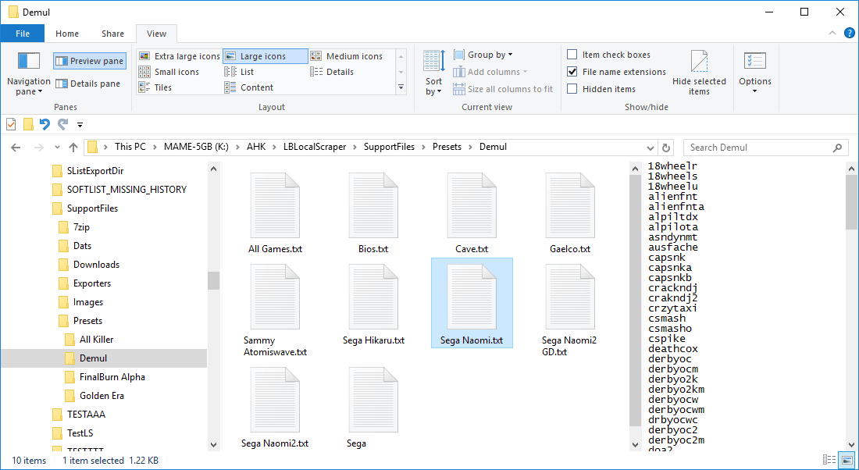Viewport: 859px width, 470px height.
Task: Refresh the Demul folder view
Action: [x=666, y=148]
